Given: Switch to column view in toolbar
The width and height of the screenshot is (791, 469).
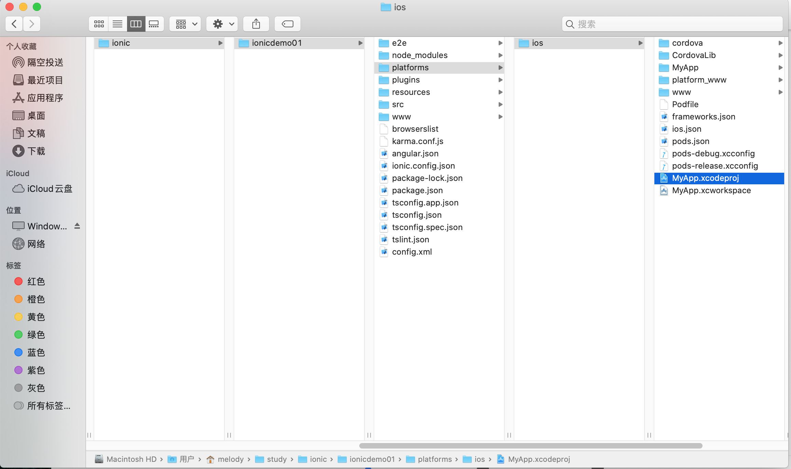Looking at the screenshot, I should 136,24.
